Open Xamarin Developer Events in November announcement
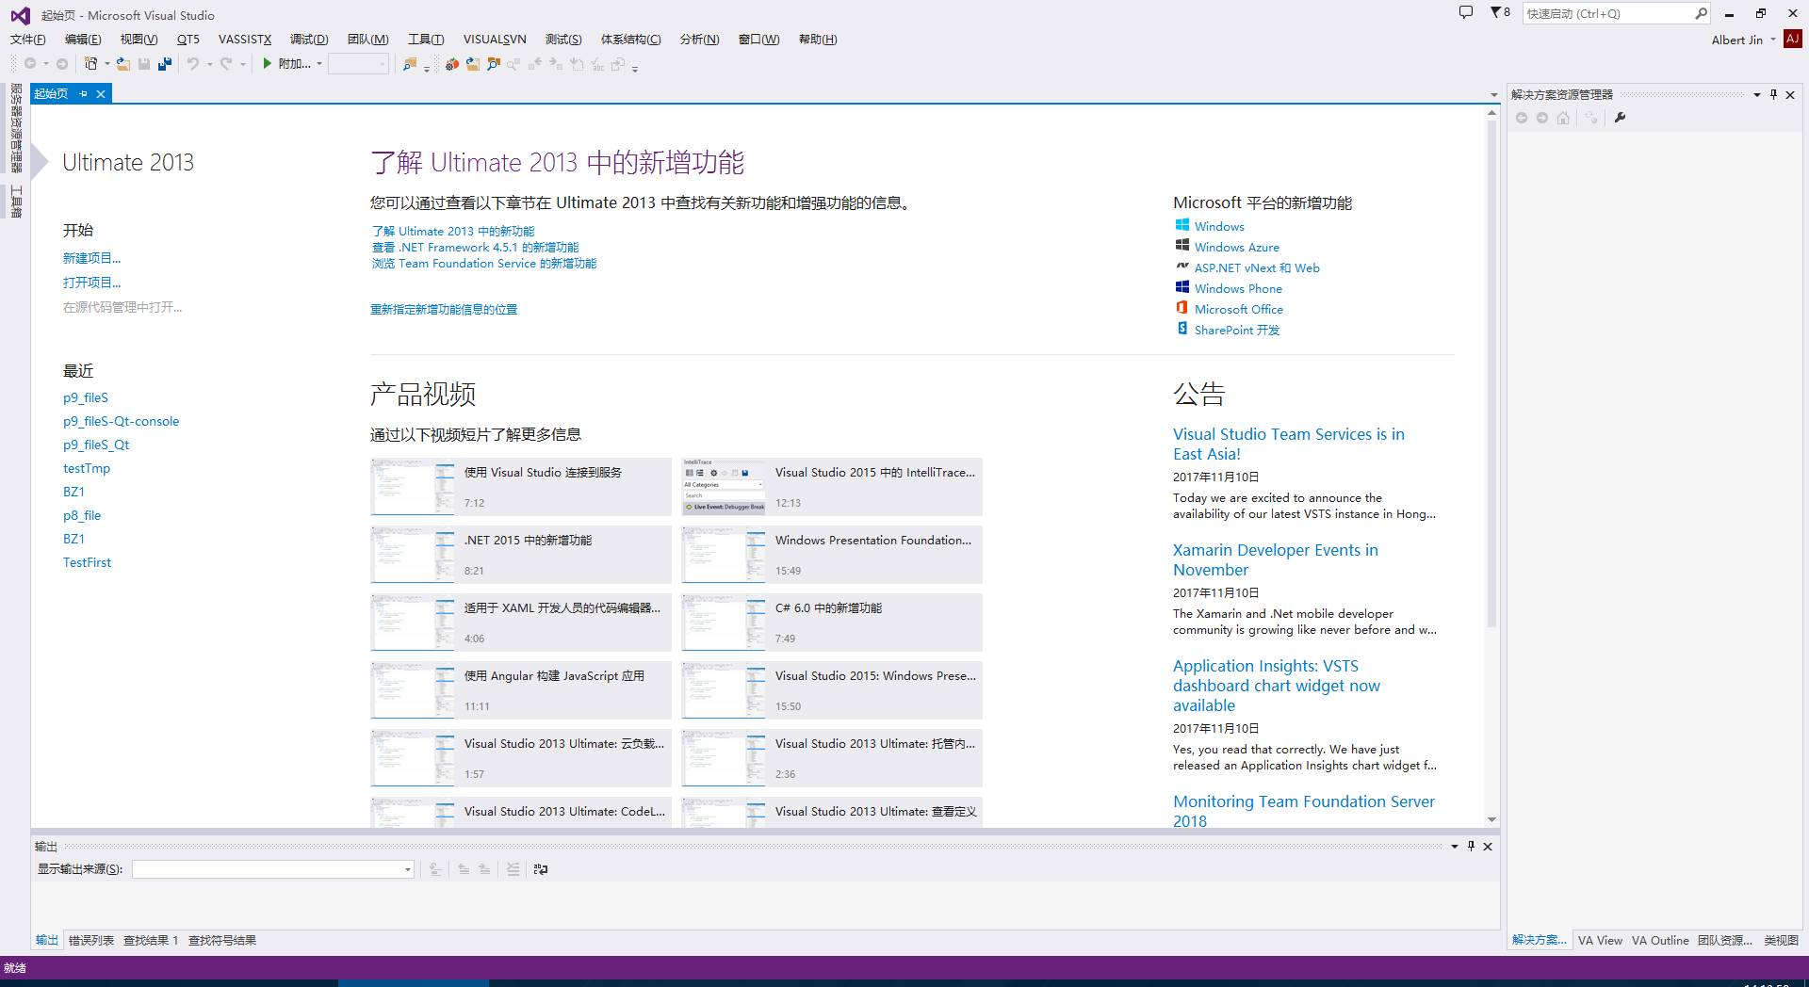Screen dimensions: 1809x987 click(1276, 559)
